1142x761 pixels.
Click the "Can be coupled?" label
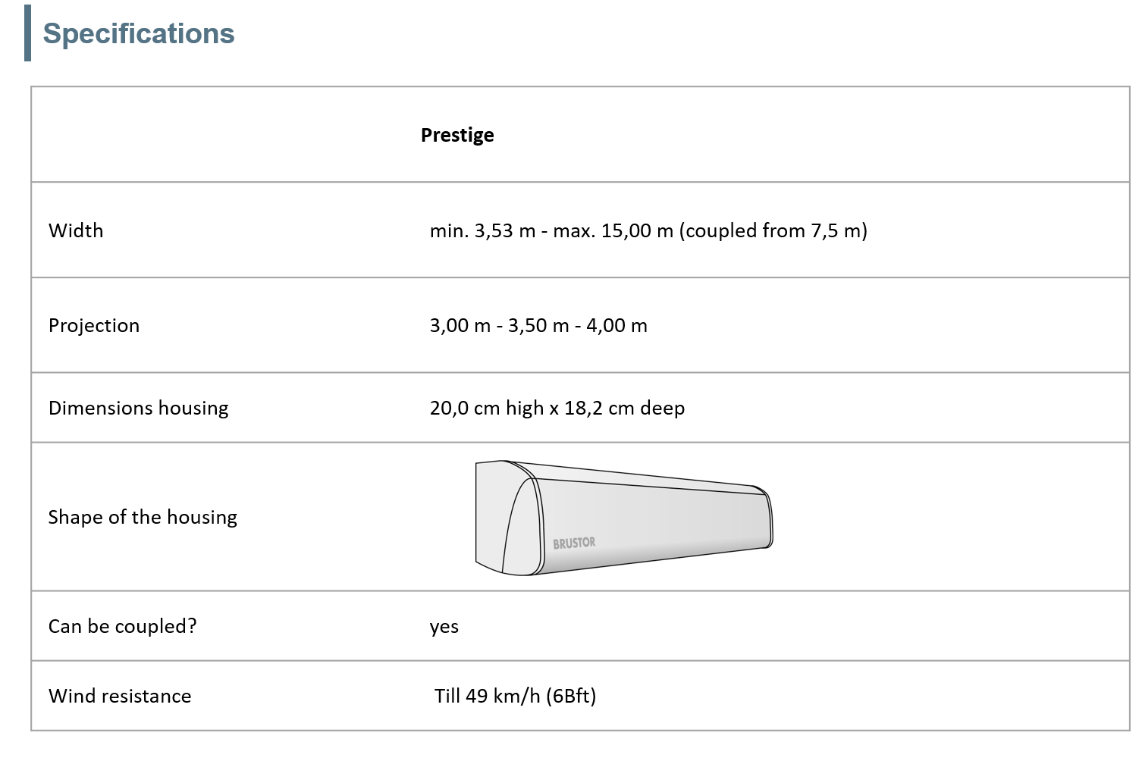point(122,626)
